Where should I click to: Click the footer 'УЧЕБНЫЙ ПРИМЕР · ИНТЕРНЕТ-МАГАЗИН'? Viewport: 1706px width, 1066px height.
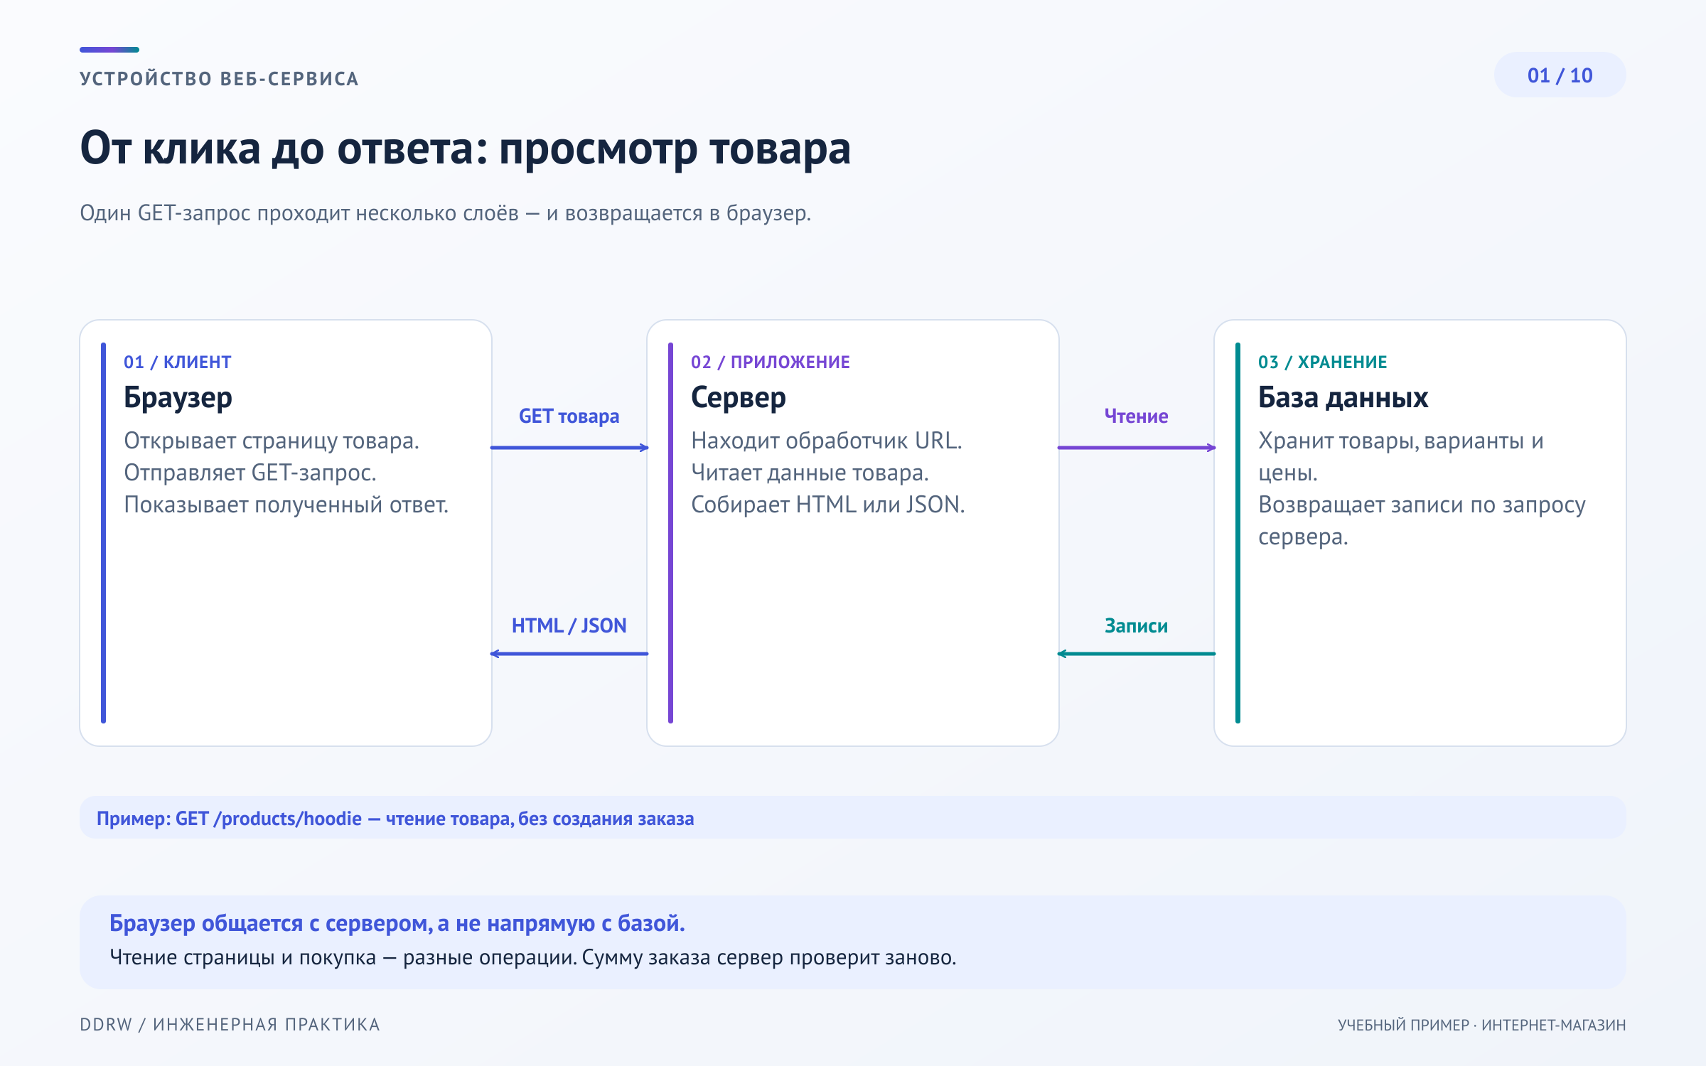click(x=1481, y=1025)
